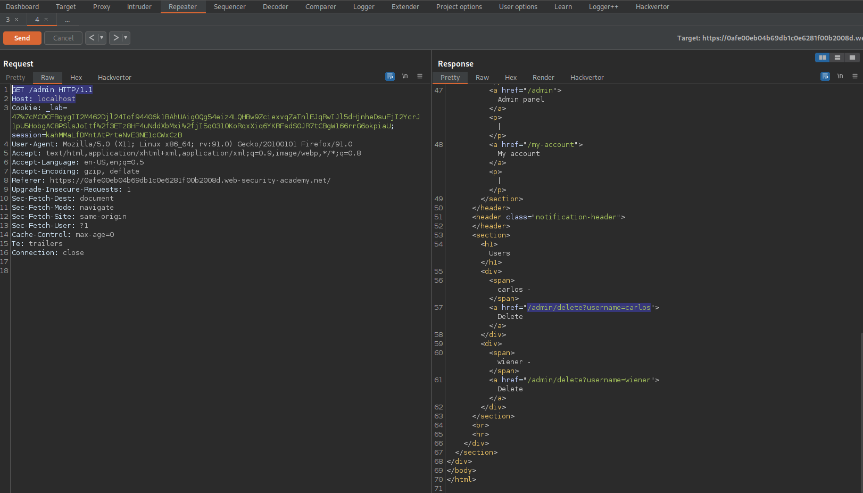This screenshot has height=493, width=863.
Task: Open Request panel hamburger options menu
Action: click(420, 77)
